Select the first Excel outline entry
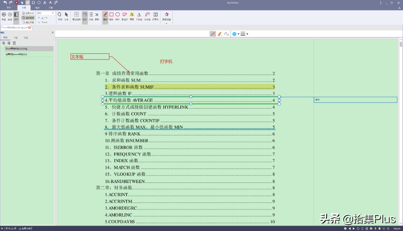 click(29, 48)
